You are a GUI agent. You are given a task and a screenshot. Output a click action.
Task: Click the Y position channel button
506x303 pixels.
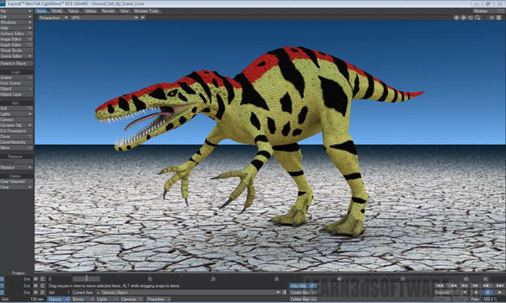click(3, 285)
